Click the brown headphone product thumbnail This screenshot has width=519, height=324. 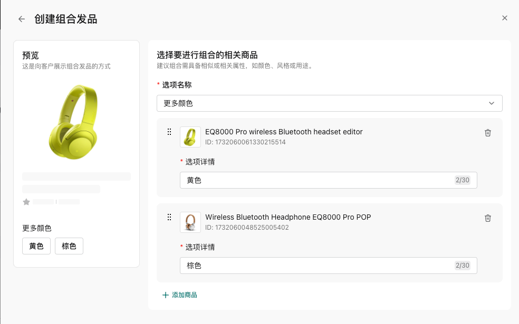point(190,222)
